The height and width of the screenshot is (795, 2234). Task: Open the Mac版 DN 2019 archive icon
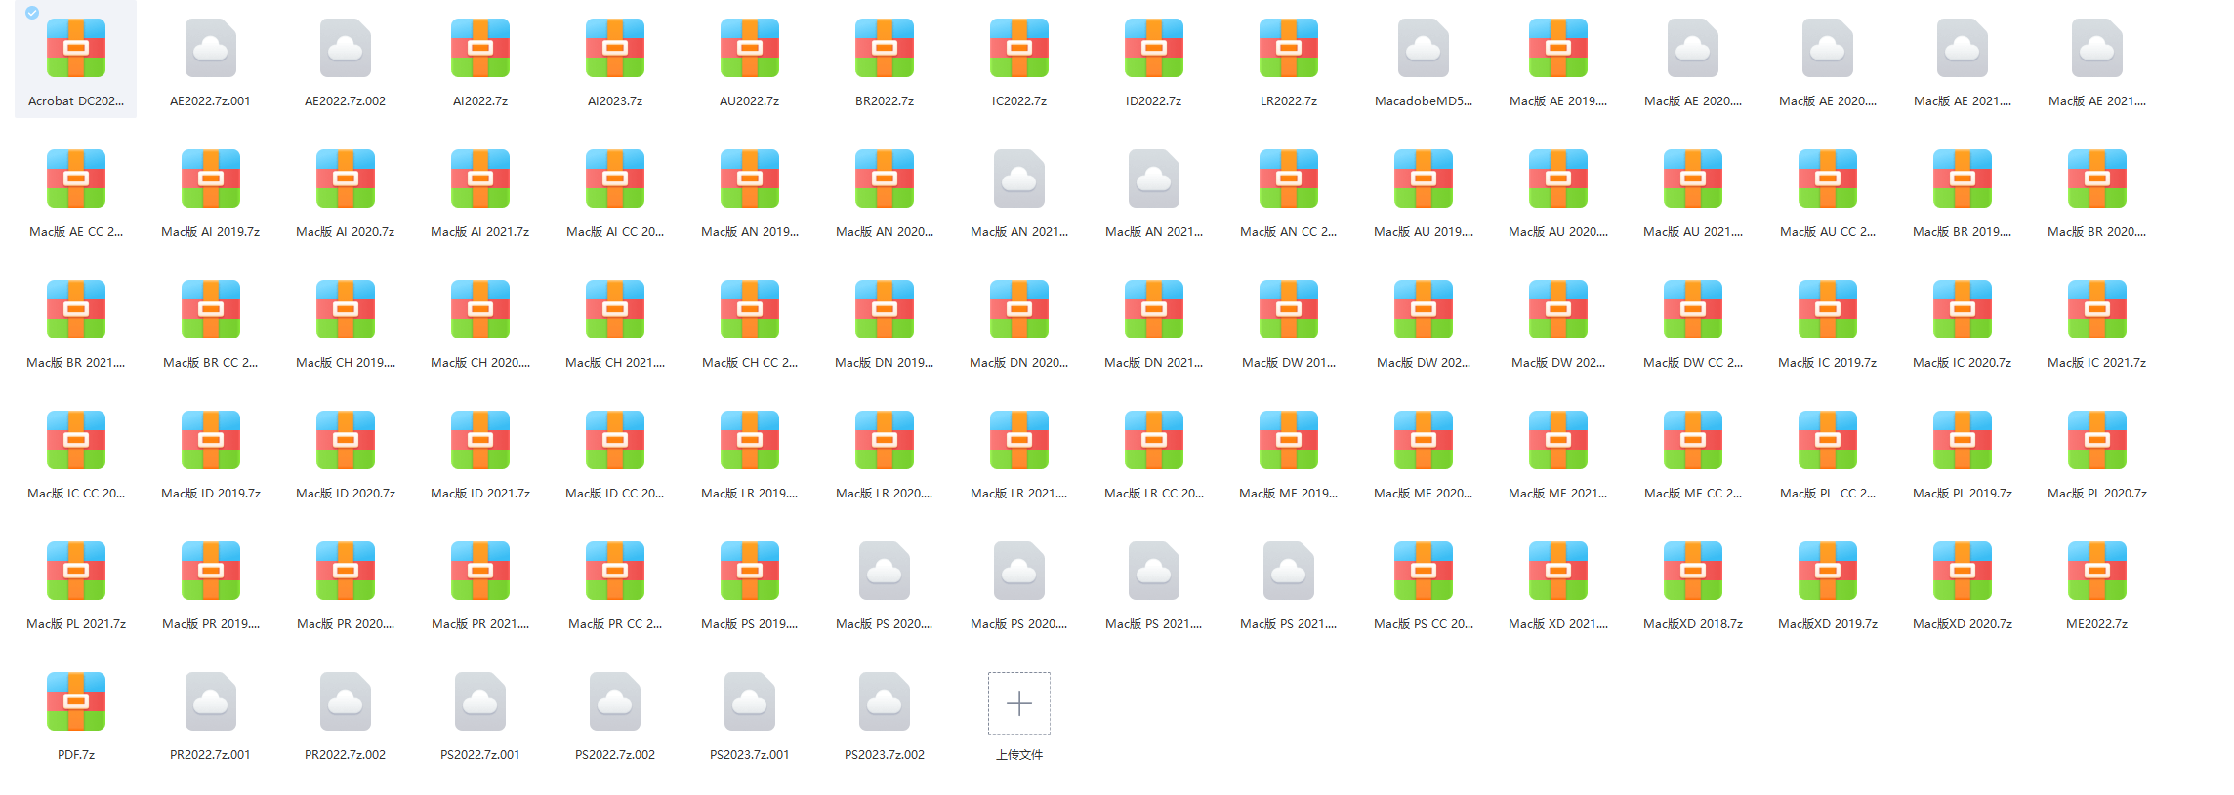pos(885,309)
